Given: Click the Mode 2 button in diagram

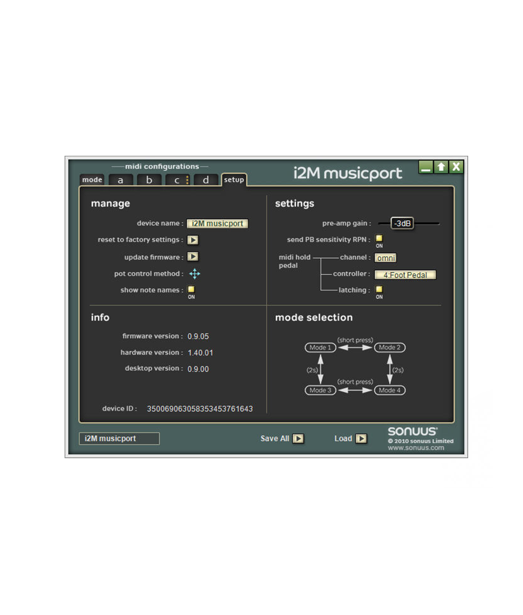Looking at the screenshot, I should pyautogui.click(x=390, y=347).
